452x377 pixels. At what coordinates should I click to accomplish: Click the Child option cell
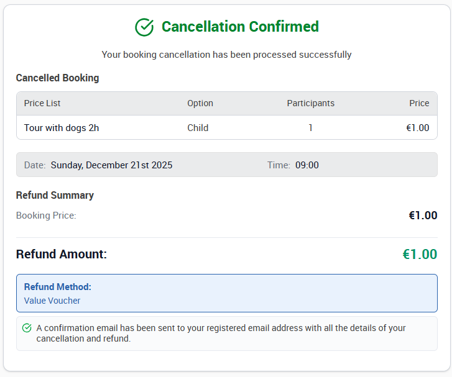click(x=198, y=127)
